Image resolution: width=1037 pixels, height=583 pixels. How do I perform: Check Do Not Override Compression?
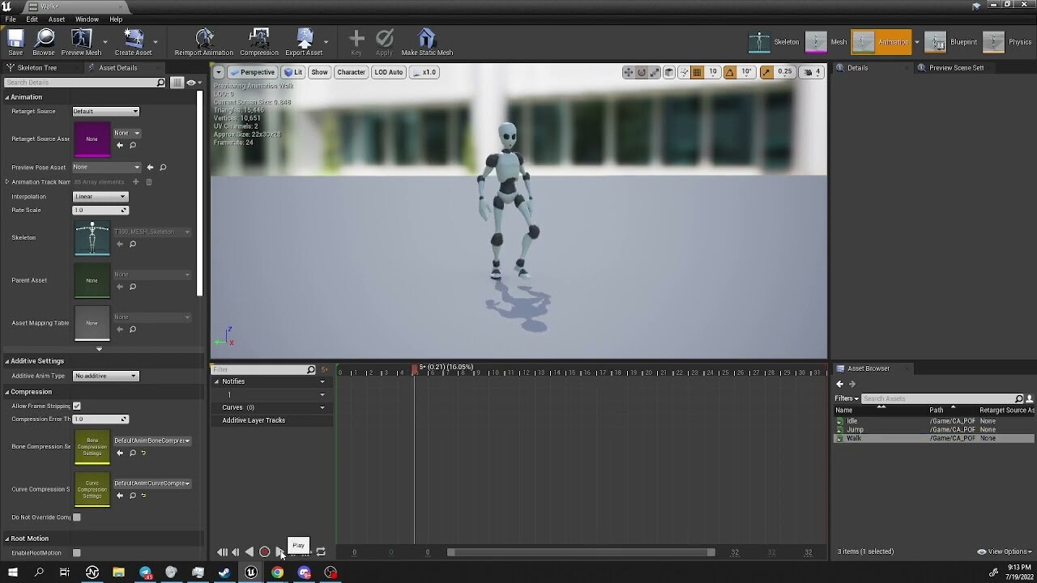click(77, 517)
